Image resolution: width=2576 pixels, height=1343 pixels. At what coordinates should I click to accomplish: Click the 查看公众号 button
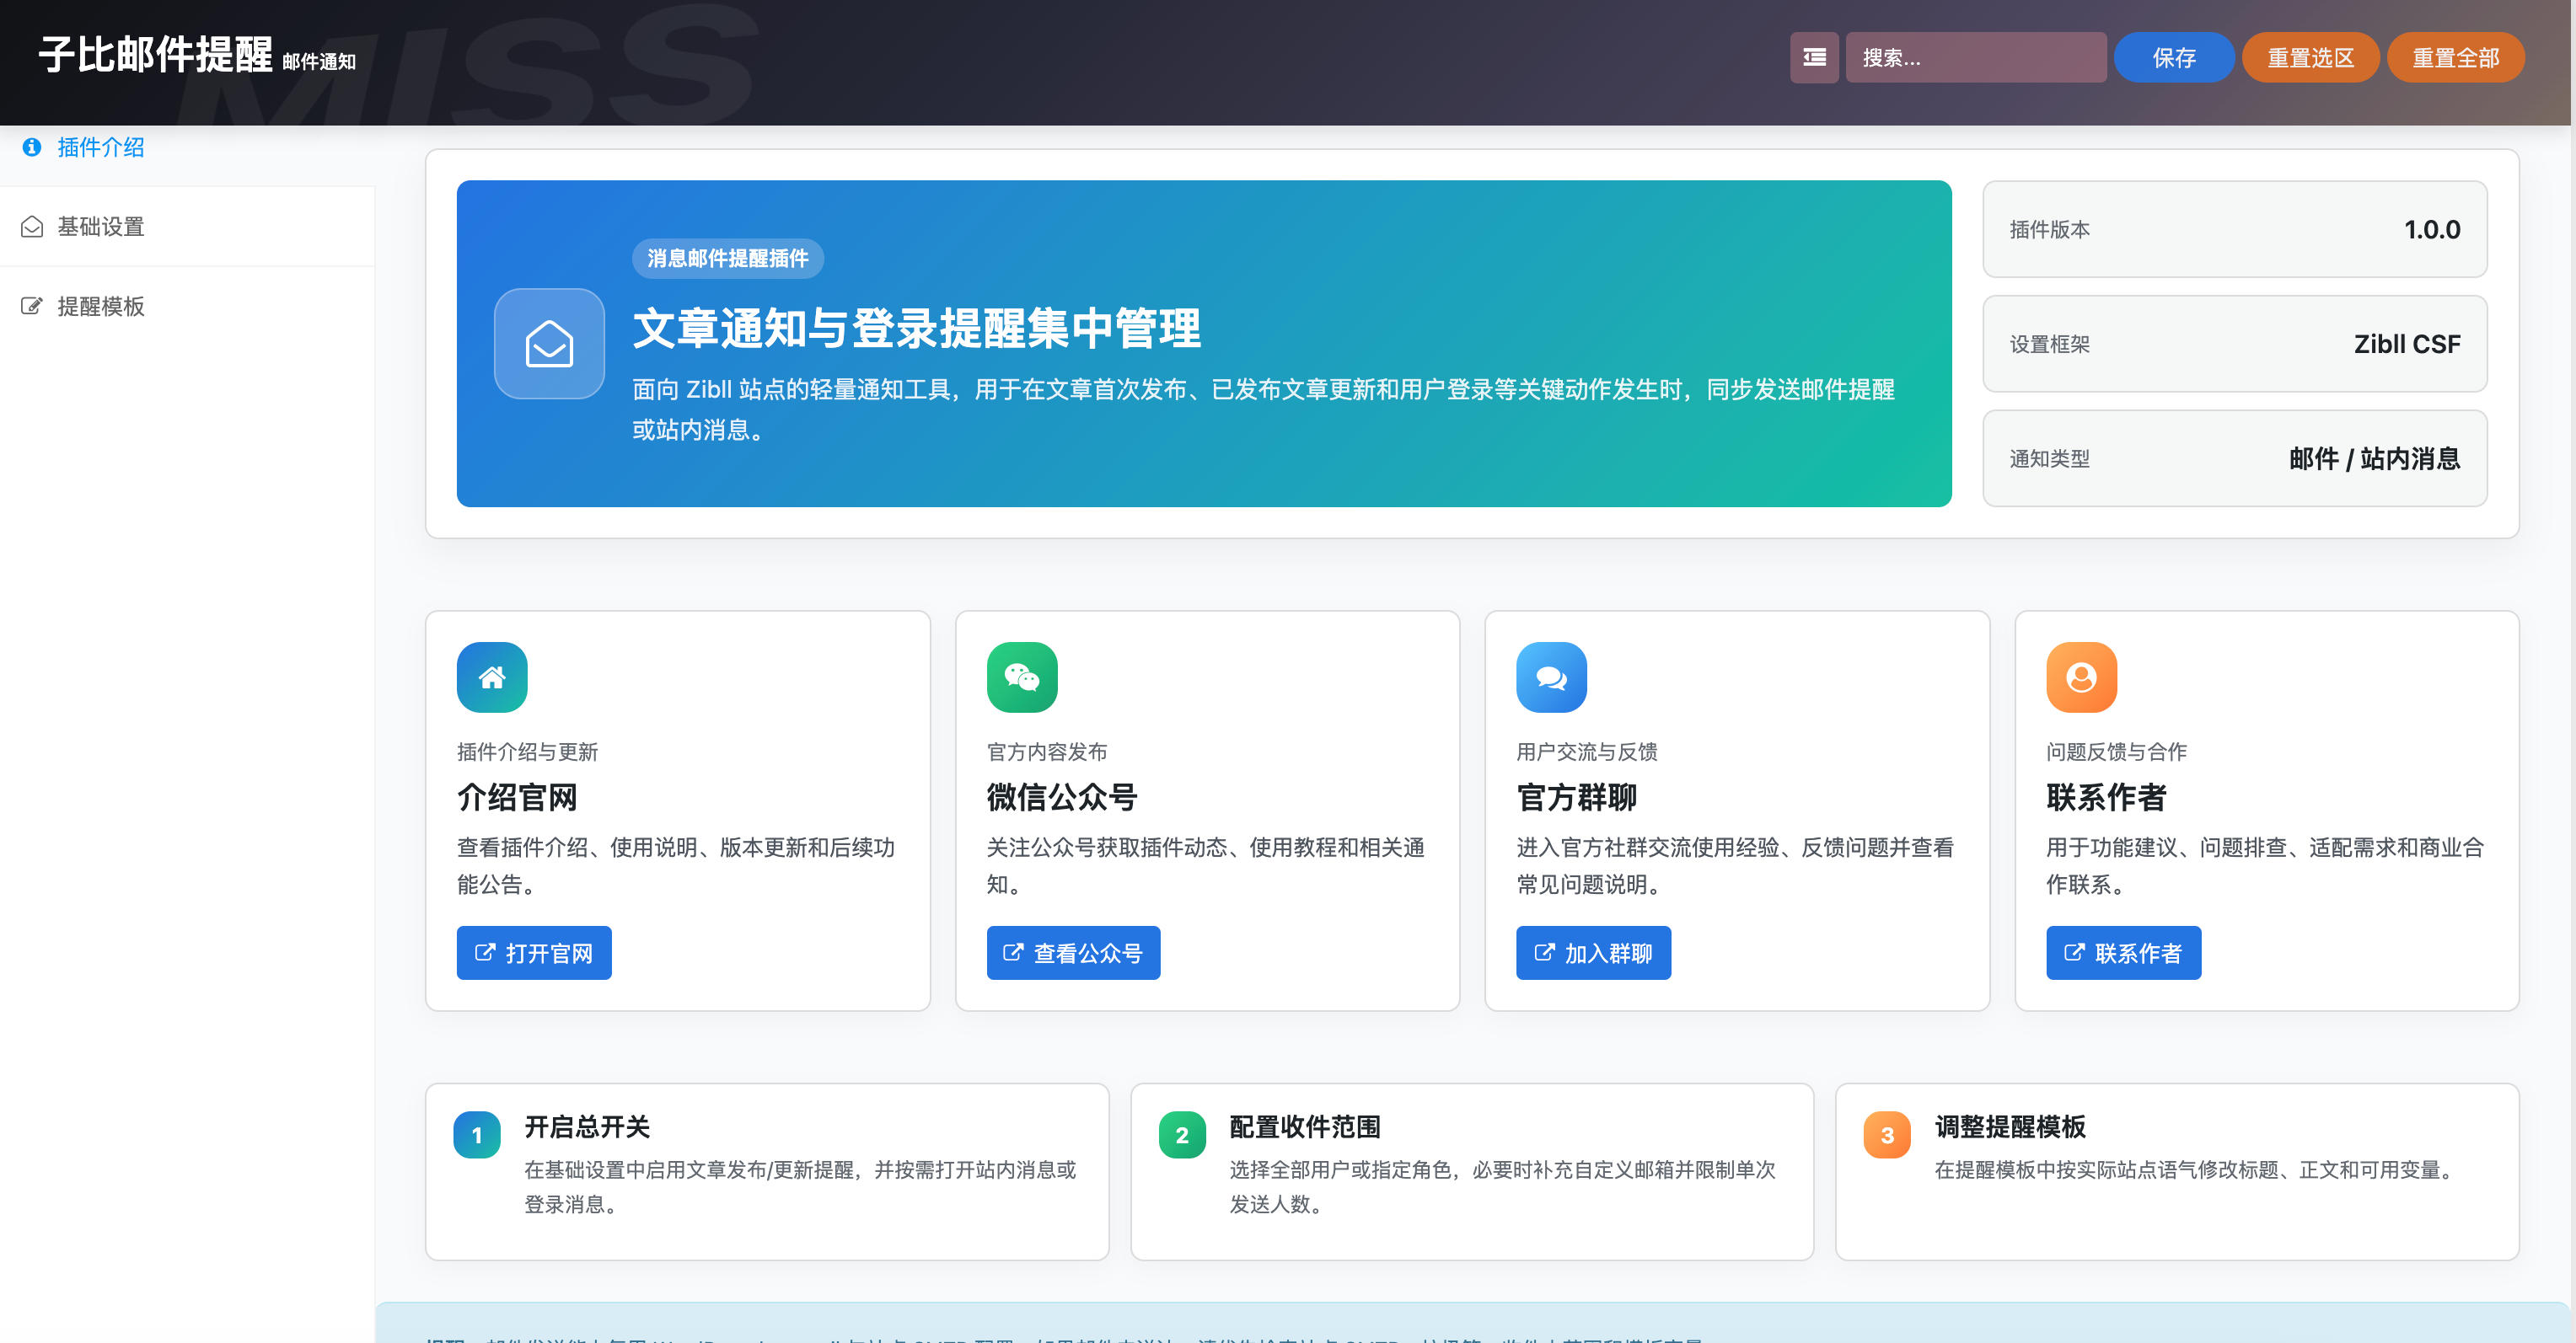click(x=1073, y=952)
